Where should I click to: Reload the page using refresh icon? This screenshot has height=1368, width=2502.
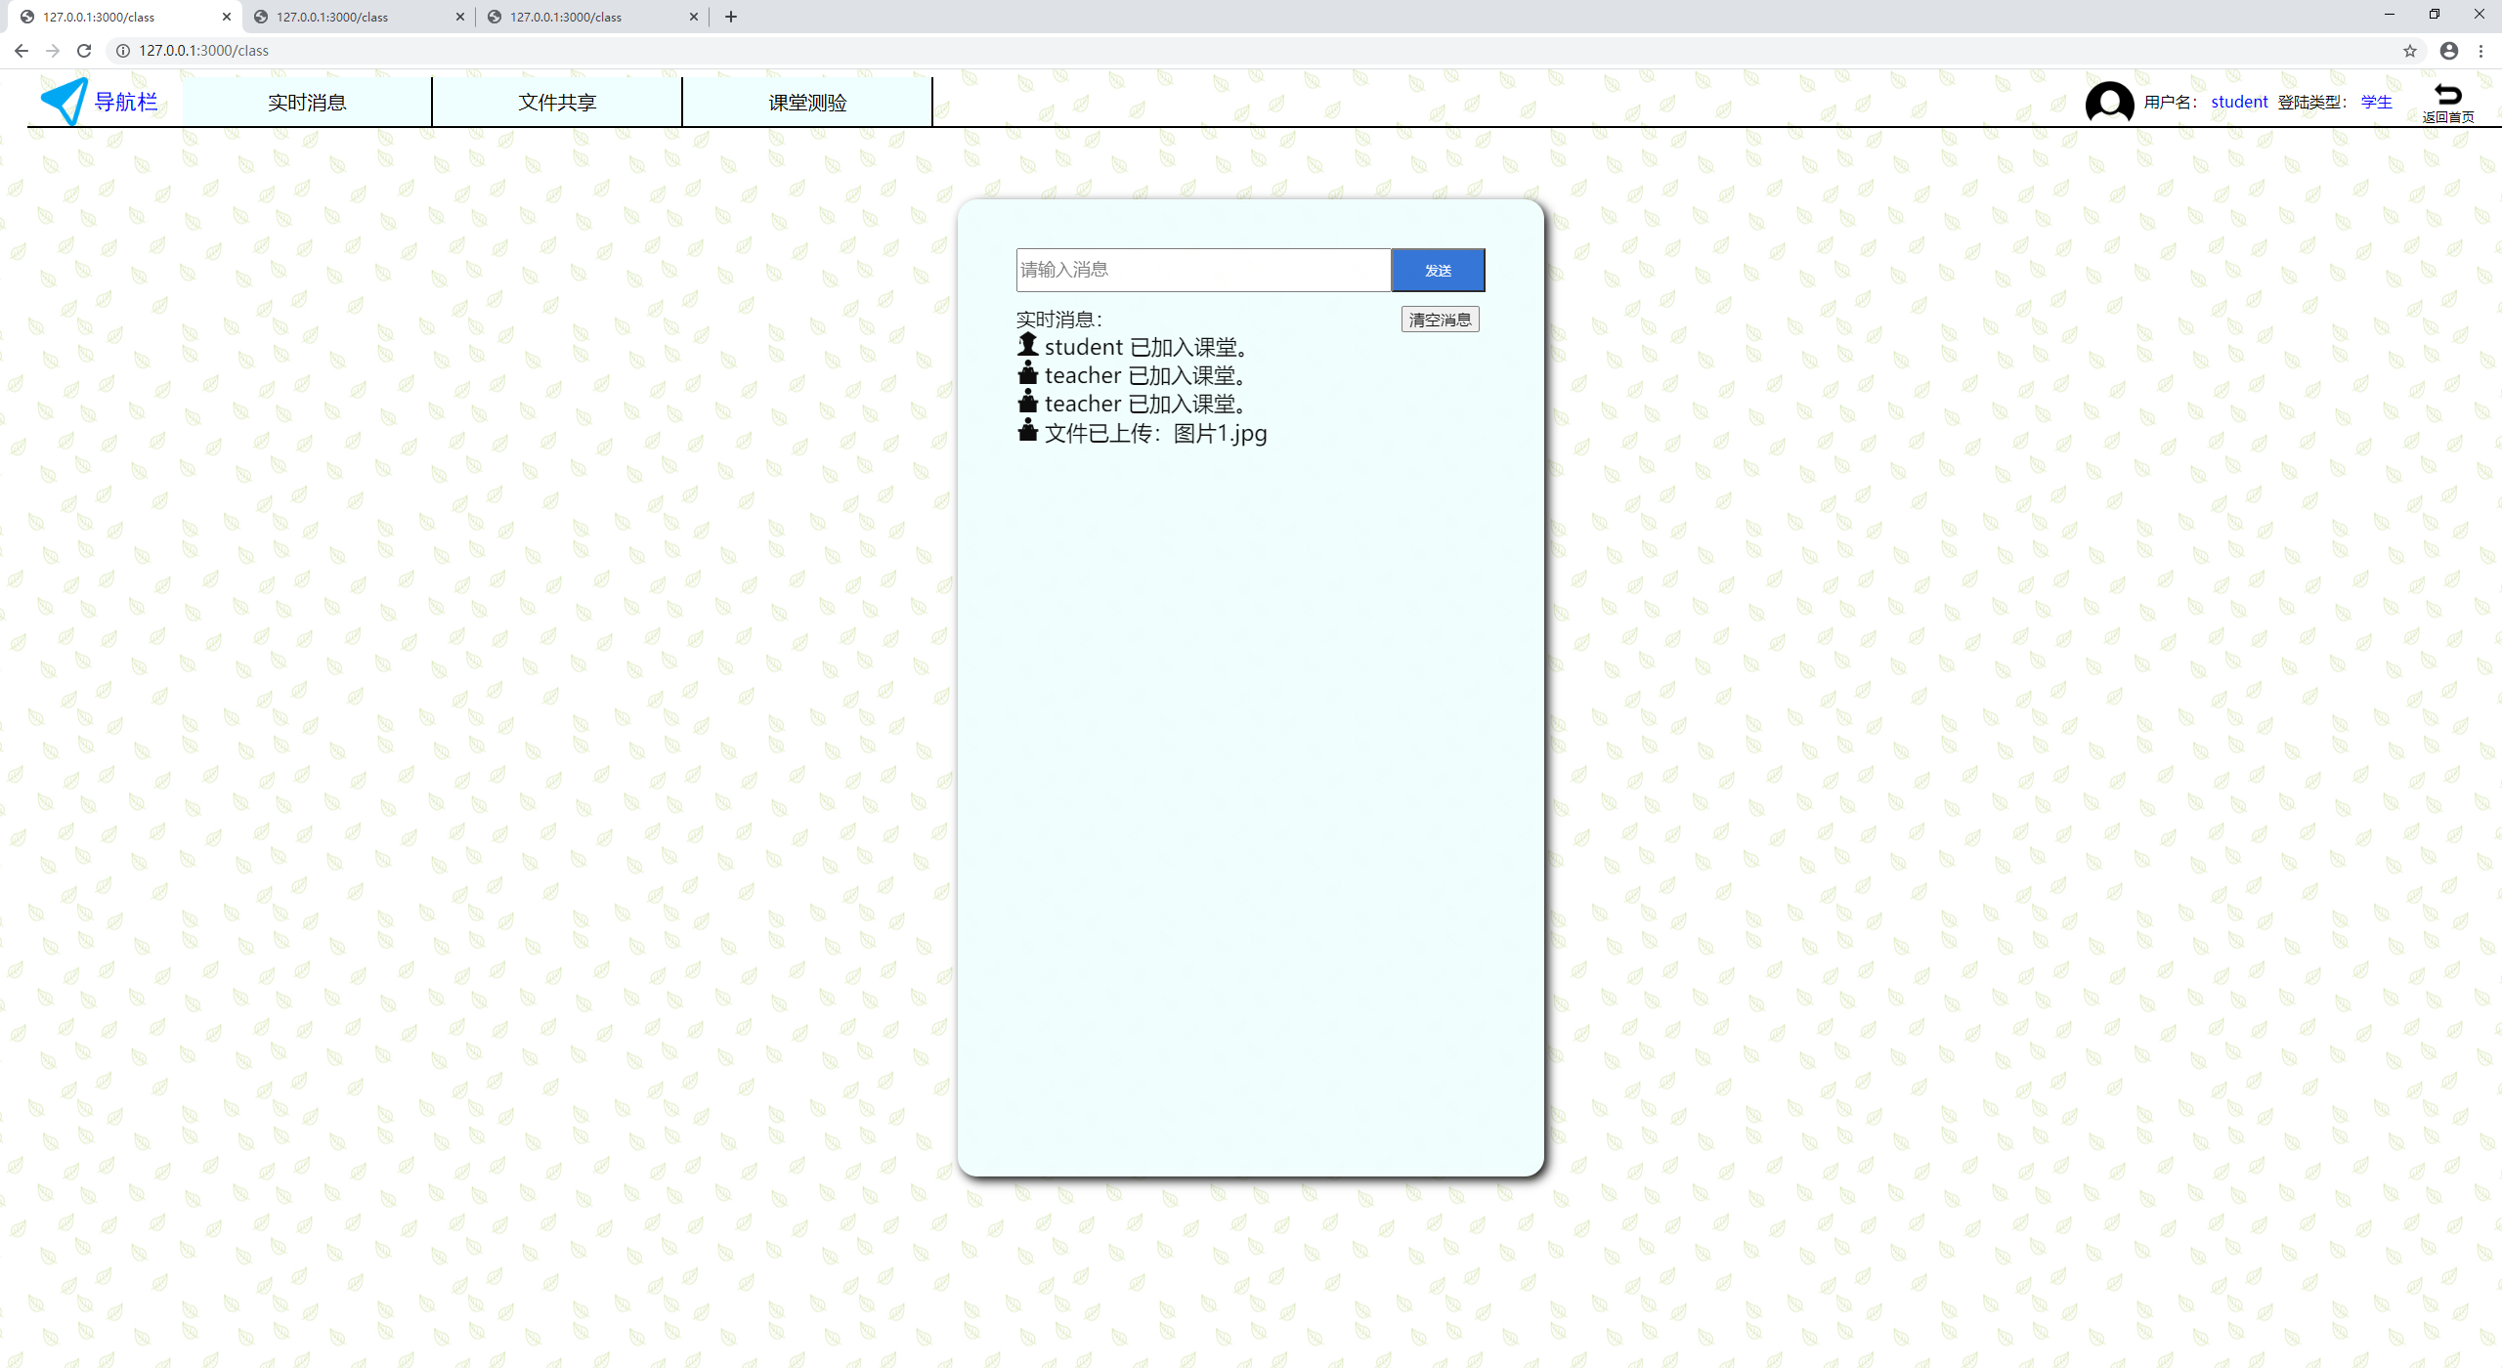84,51
